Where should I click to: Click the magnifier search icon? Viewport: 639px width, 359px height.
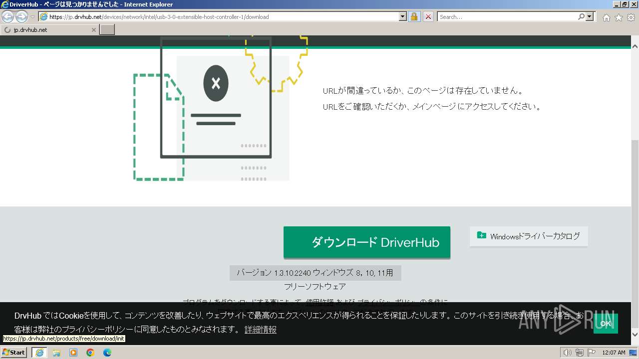pos(581,16)
